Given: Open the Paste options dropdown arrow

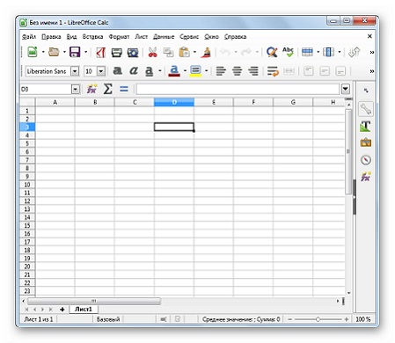Looking at the screenshot, I should (x=195, y=53).
